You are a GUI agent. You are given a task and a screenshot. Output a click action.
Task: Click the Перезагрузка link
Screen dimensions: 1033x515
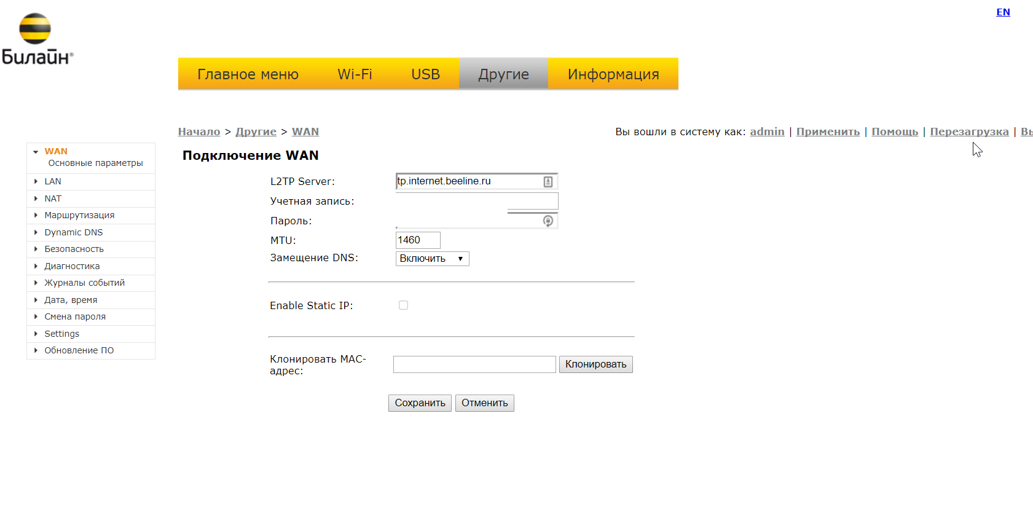969,132
